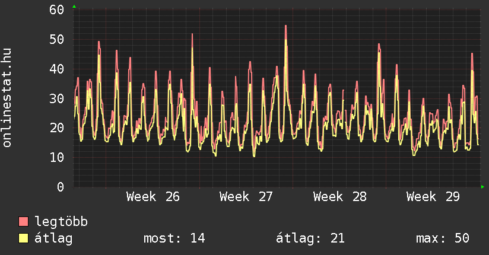This screenshot has height=255, width=489.
Task: Click the y-axis label 0
Action: [x=61, y=187]
